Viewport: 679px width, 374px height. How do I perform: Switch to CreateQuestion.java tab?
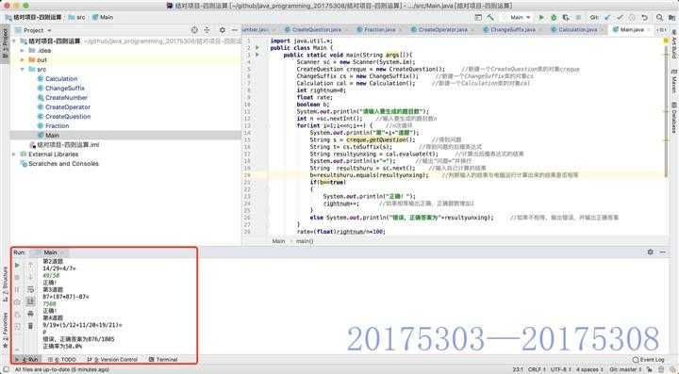coord(317,30)
